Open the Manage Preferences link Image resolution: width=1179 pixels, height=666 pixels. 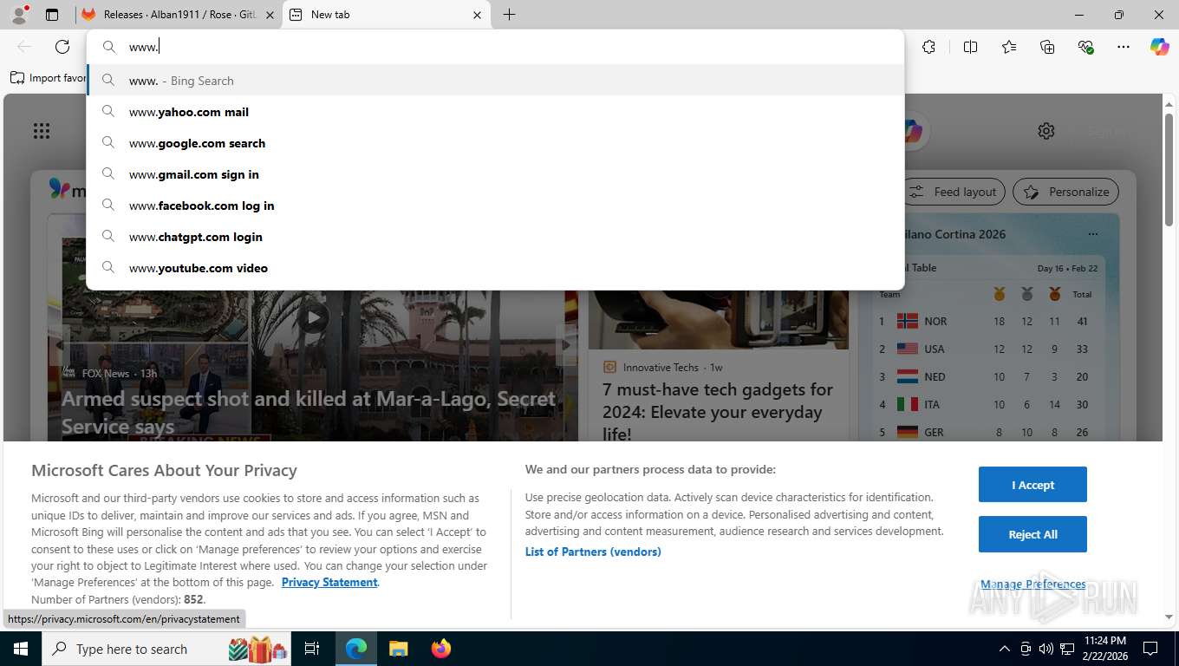tap(1032, 584)
